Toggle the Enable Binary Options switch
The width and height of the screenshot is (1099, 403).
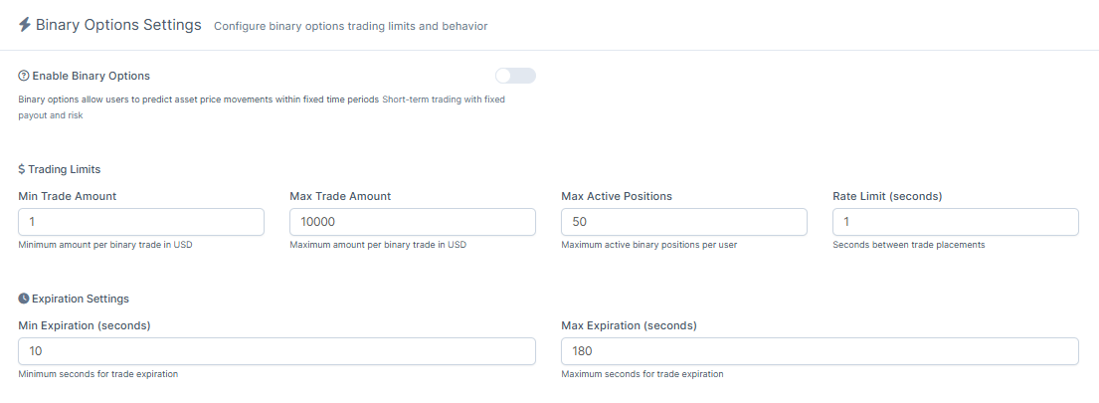coord(515,76)
